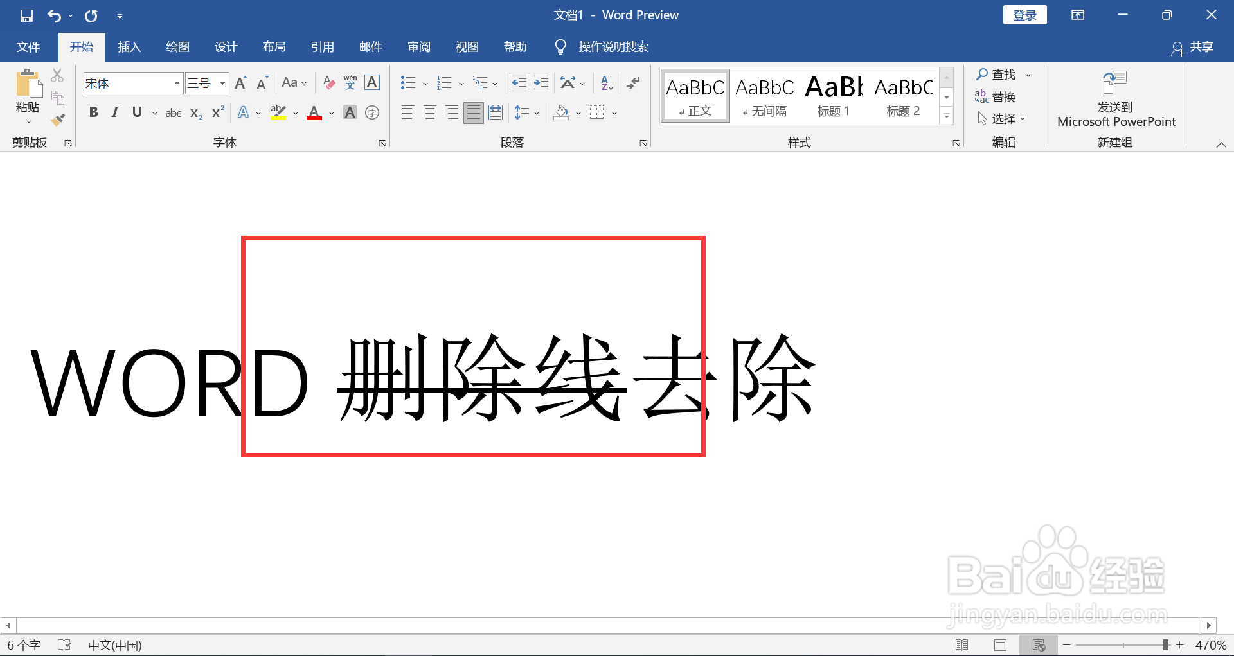
Task: Click the zoom slider handle
Action: pyautogui.click(x=1166, y=644)
